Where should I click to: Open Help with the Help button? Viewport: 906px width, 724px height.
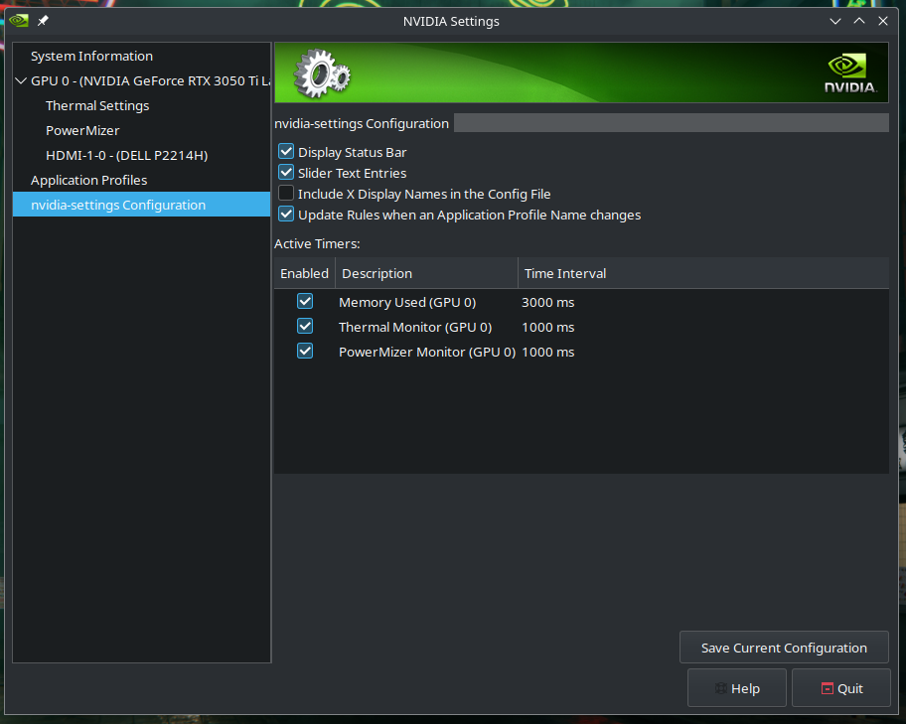736,688
